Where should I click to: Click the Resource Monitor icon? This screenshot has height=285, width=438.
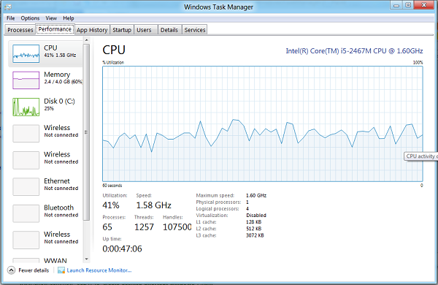pos(61,270)
